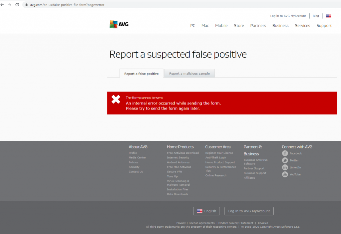Click the Privacy link in footer
This screenshot has width=341, height=234.
pos(181,223)
